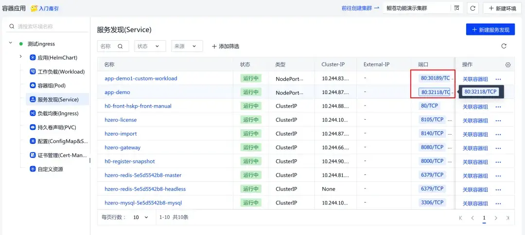Click 关联容器组 for hzero-license

coord(475,121)
